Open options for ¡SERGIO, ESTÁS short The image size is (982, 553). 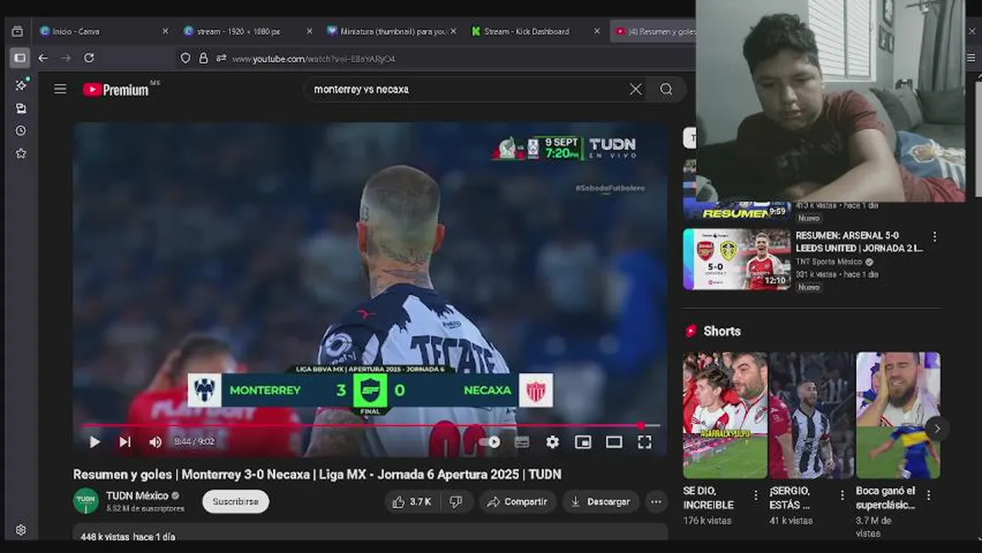pyautogui.click(x=842, y=495)
